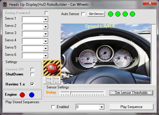The image size is (159, 115).
Task: Click the Img Fast button
Action: coord(52,82)
